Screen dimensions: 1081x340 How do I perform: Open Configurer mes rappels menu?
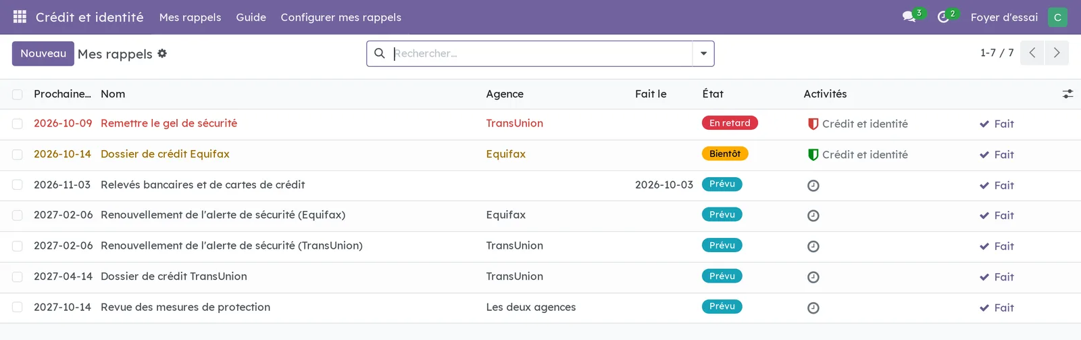coord(341,17)
